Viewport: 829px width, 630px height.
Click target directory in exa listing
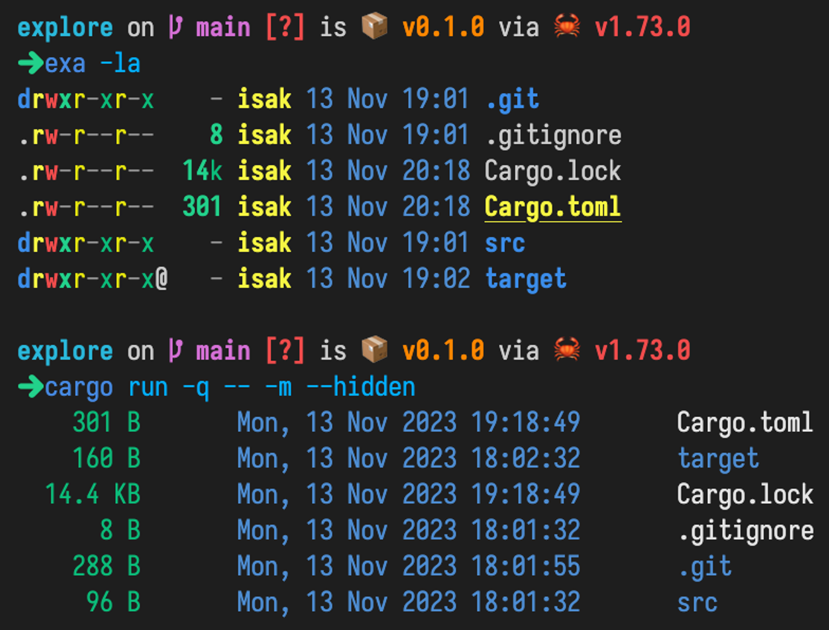tap(526, 279)
